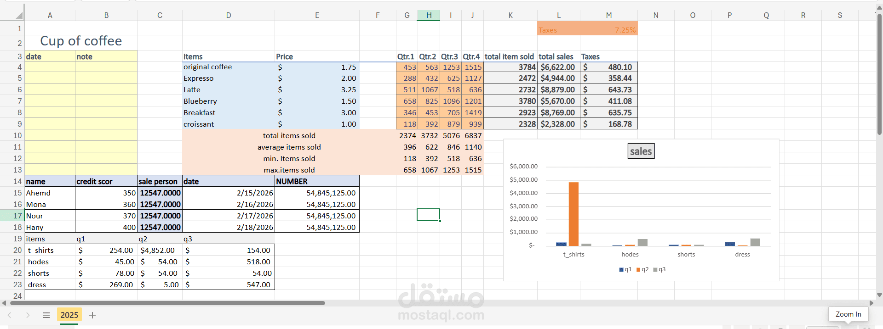Click the yellow 'date' header cell
This screenshot has width=883, height=329.
click(x=50, y=56)
